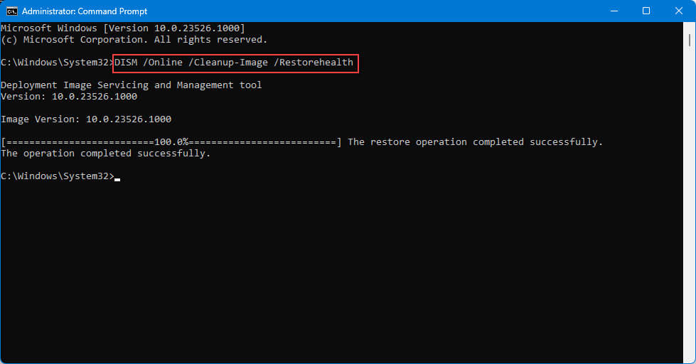Click the 'Version: 10.0.23526.1000' line

tap(69, 97)
